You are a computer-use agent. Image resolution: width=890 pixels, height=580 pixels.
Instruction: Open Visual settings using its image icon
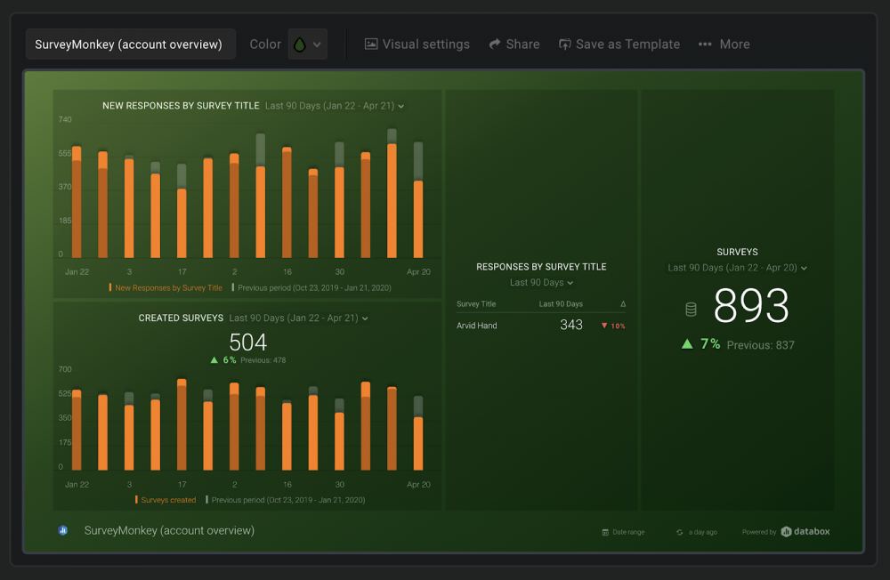pos(370,43)
